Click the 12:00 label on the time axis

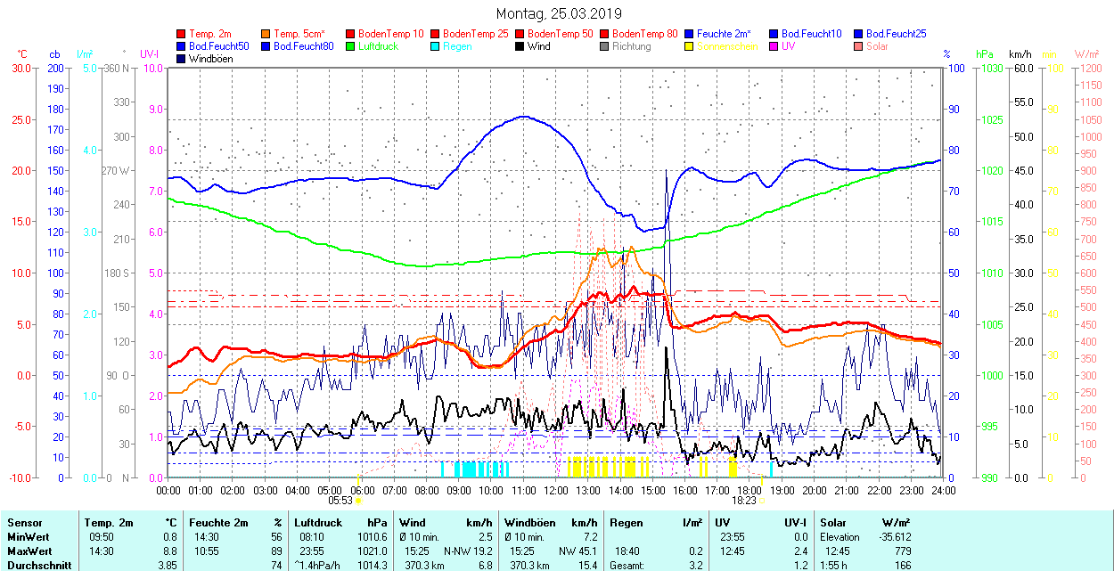556,490
